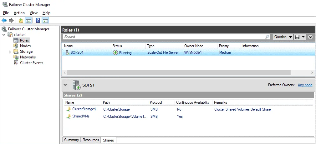Toggle the Show/Hide Console Tree icon
The width and height of the screenshot is (316, 144).
pos(28,21)
